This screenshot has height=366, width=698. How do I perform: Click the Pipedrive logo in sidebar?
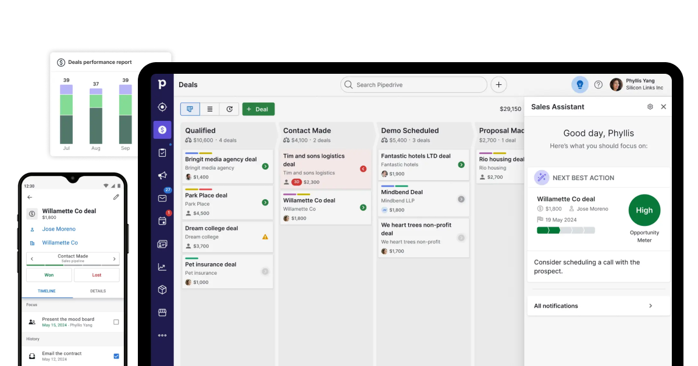(162, 84)
